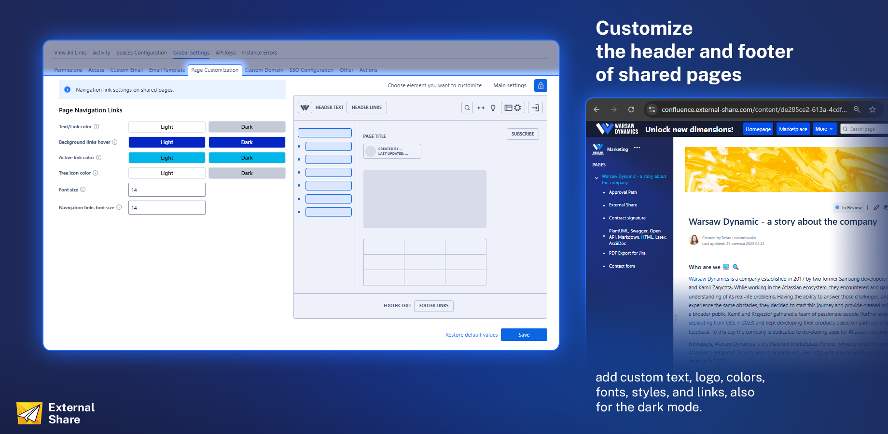
Task: Click the Navigation links font size field
Action: [x=167, y=207]
